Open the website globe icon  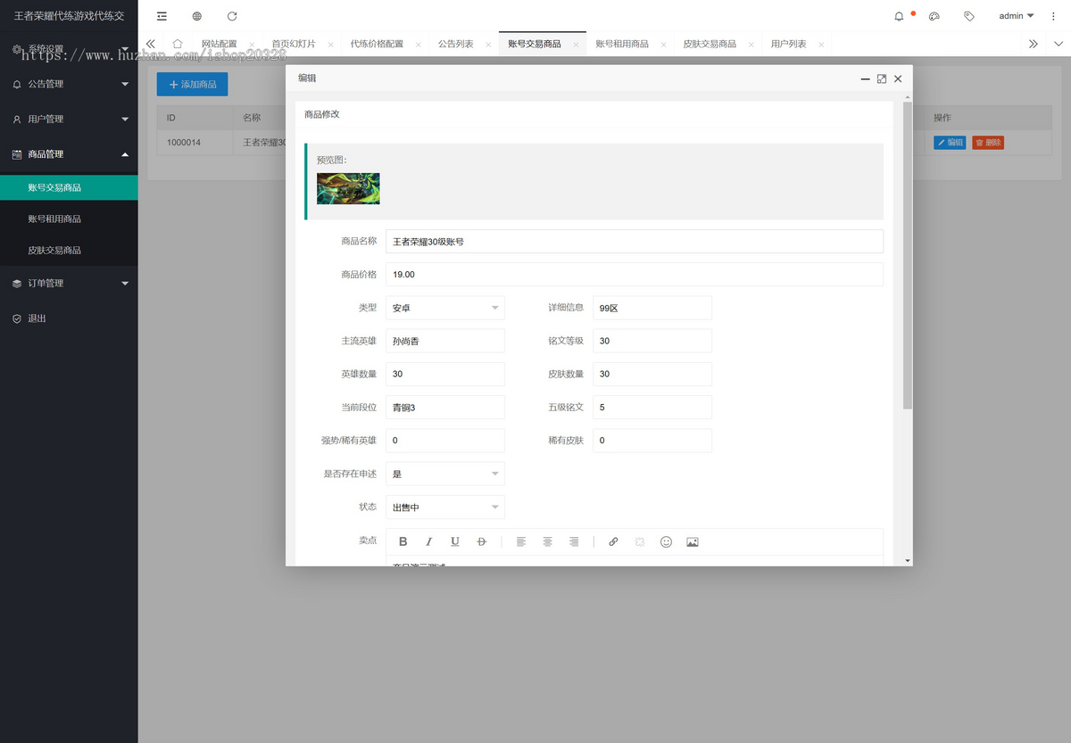(x=197, y=16)
